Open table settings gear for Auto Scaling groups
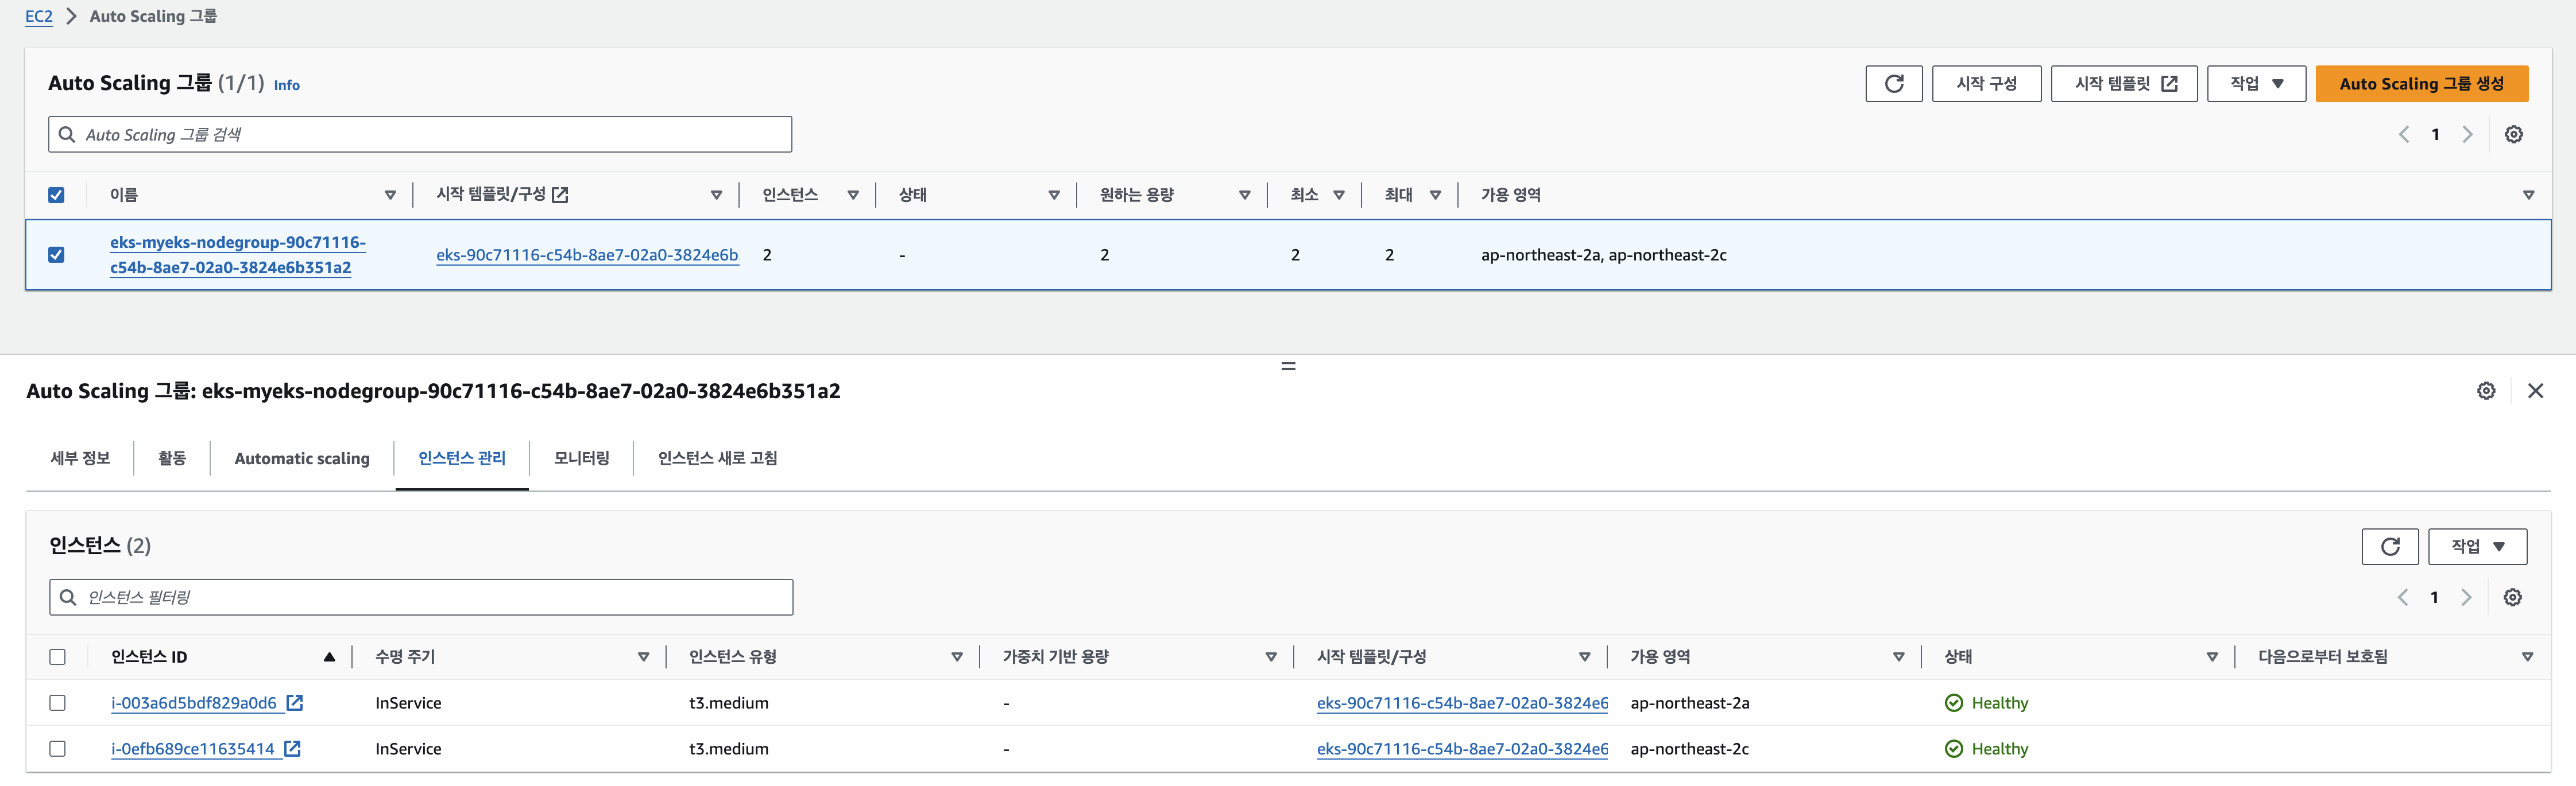Image resolution: width=2576 pixels, height=786 pixels. pos(2513,135)
